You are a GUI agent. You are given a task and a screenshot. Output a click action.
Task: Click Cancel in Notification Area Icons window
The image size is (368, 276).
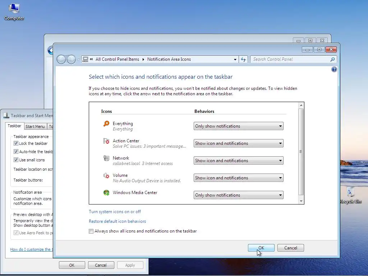(x=290, y=248)
